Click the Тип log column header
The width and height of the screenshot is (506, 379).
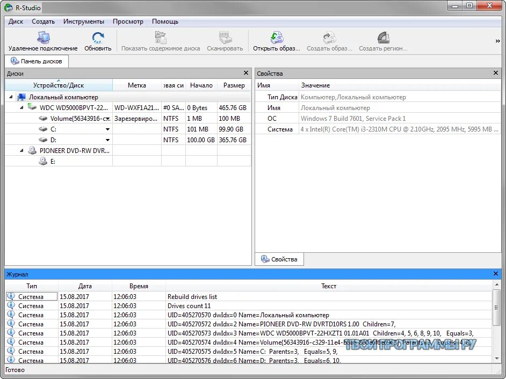(x=32, y=286)
